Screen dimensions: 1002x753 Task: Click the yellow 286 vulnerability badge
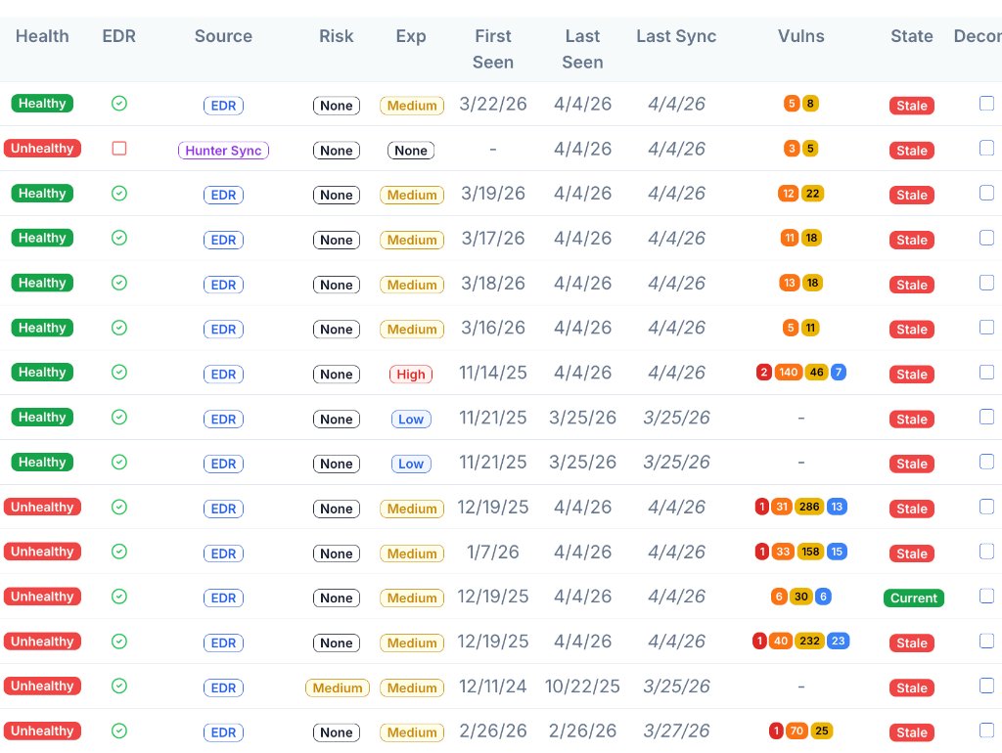tap(809, 507)
